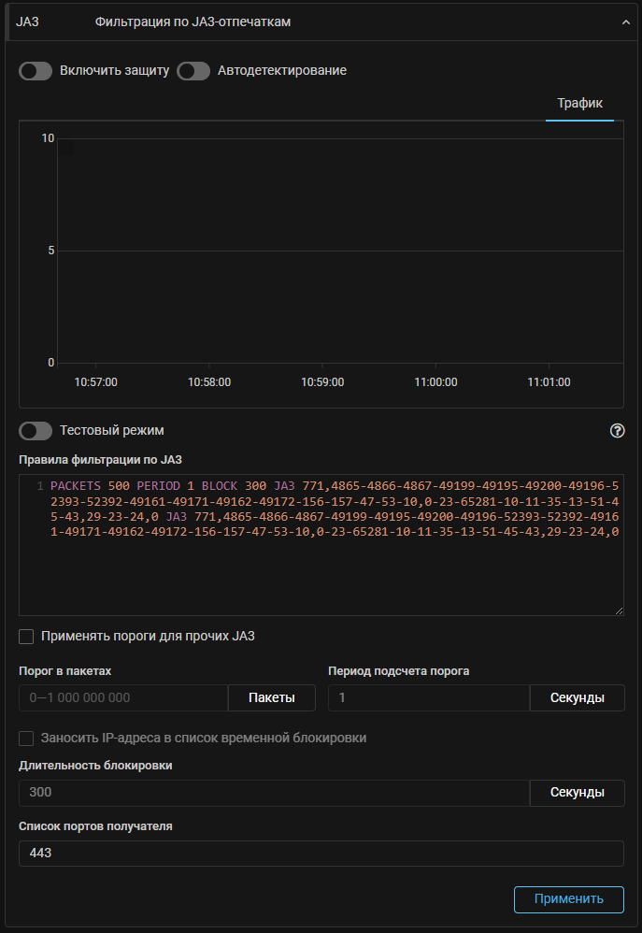642x933 pixels.
Task: Open 'Секунды' unit for block duration
Action: point(577,793)
